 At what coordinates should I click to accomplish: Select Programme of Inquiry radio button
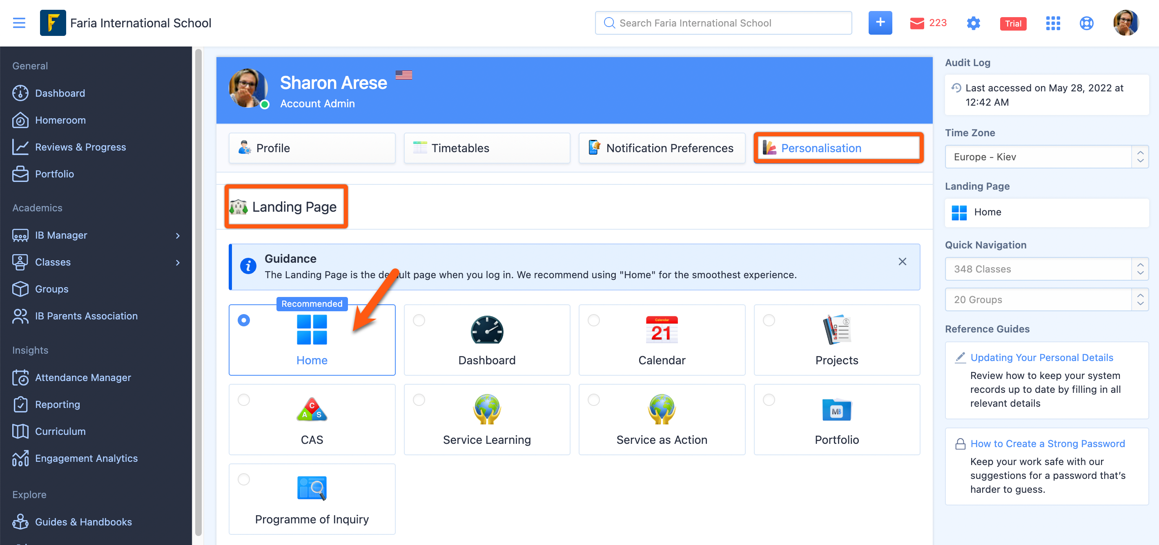pyautogui.click(x=244, y=479)
